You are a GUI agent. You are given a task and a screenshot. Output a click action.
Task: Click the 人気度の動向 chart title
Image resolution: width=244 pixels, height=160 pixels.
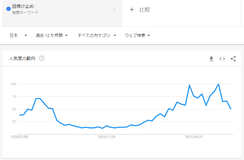tap(22, 58)
